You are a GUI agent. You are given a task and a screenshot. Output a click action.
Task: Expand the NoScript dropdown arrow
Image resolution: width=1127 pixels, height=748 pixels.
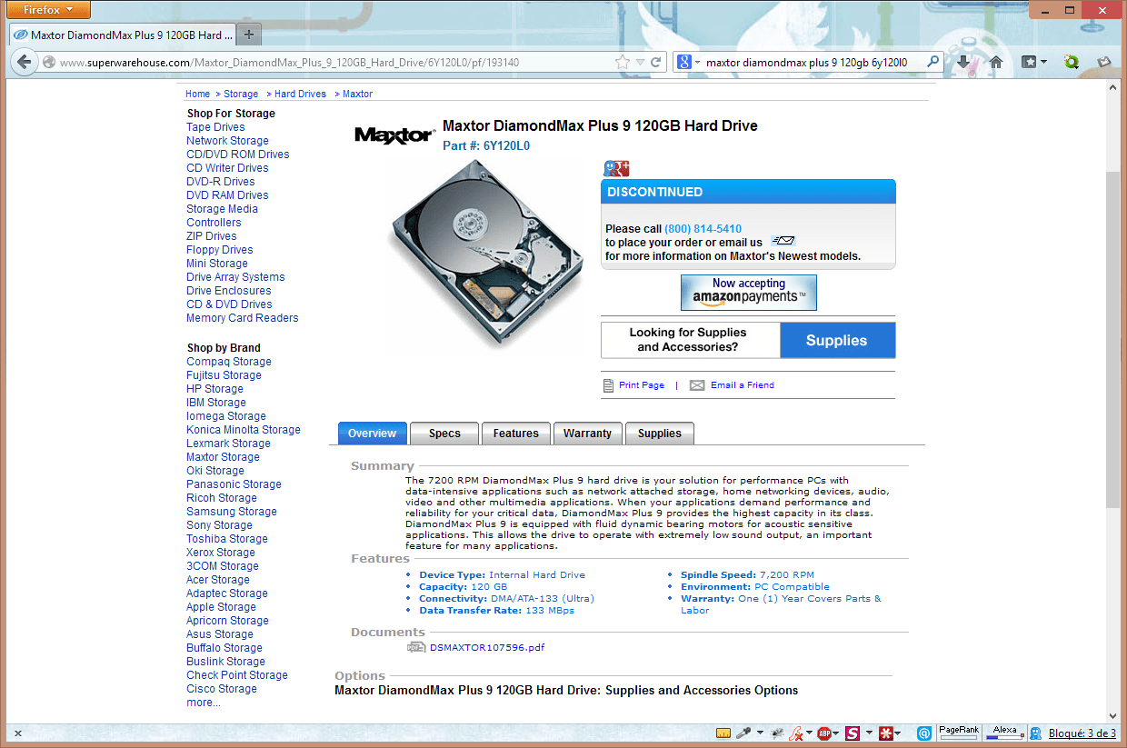tap(868, 733)
